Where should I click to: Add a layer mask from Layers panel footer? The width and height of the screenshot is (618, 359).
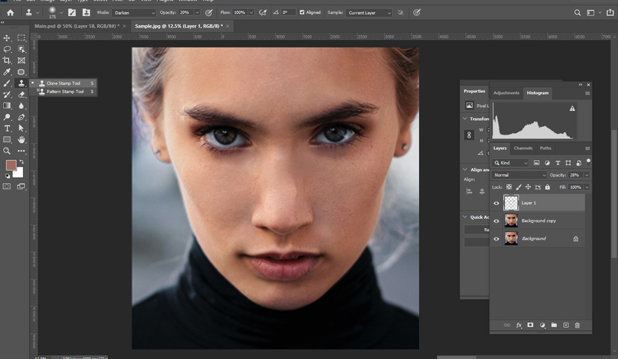(531, 325)
